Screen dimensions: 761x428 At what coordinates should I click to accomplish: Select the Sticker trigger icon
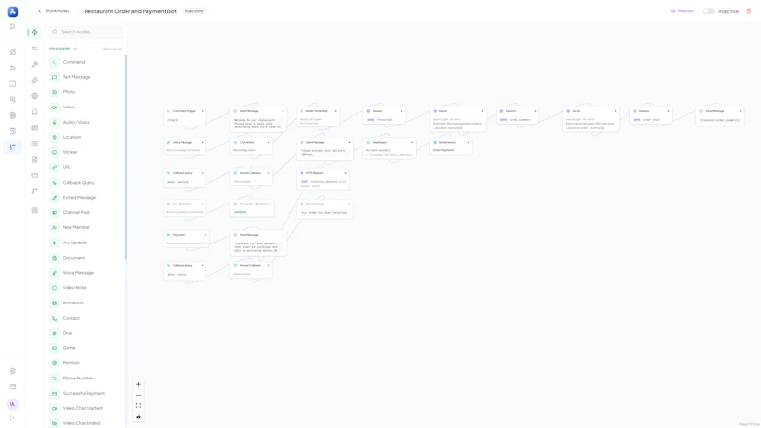[54, 152]
